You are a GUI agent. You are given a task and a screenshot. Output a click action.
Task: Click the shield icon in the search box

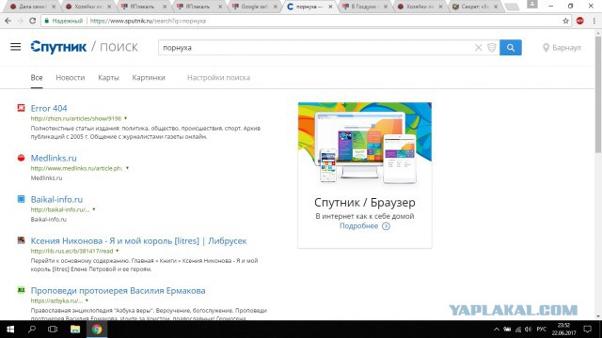tap(491, 48)
